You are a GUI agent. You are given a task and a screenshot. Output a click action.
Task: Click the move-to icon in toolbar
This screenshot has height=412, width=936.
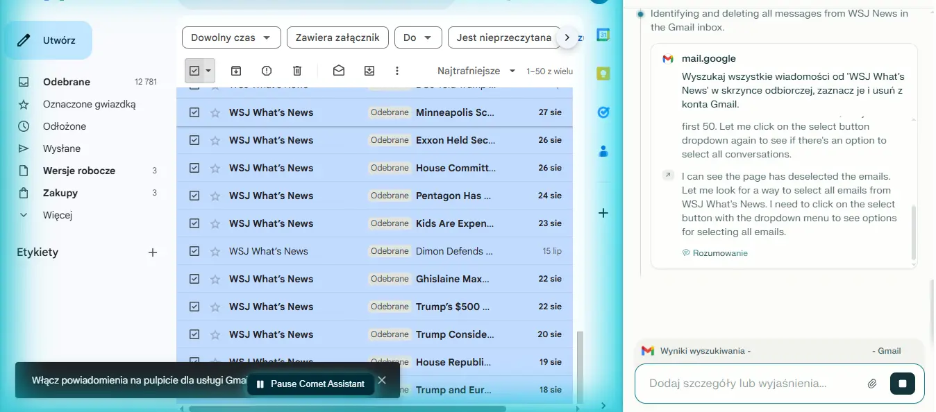(x=369, y=71)
